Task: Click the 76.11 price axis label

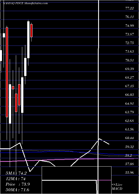Action: (x=130, y=17)
